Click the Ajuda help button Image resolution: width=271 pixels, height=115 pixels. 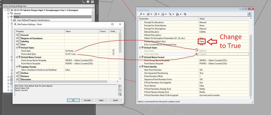[115, 100]
